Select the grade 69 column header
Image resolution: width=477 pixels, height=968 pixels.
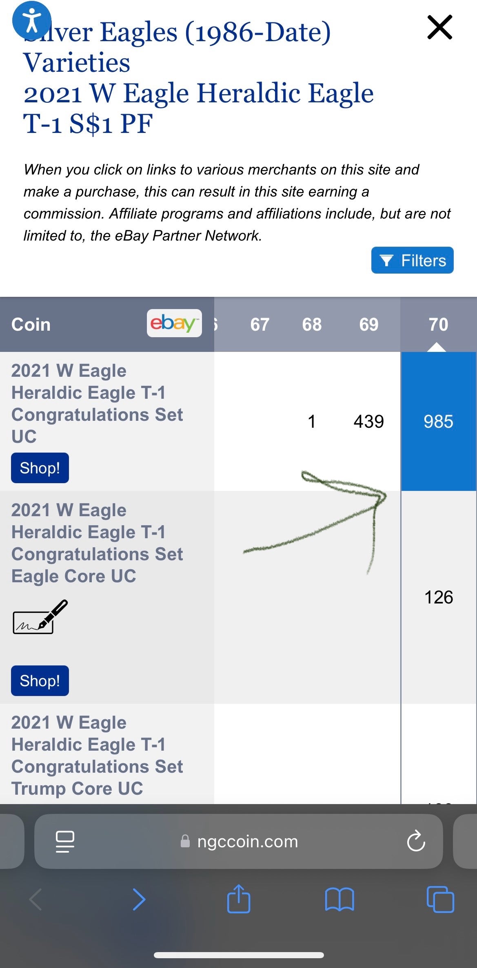coord(368,325)
